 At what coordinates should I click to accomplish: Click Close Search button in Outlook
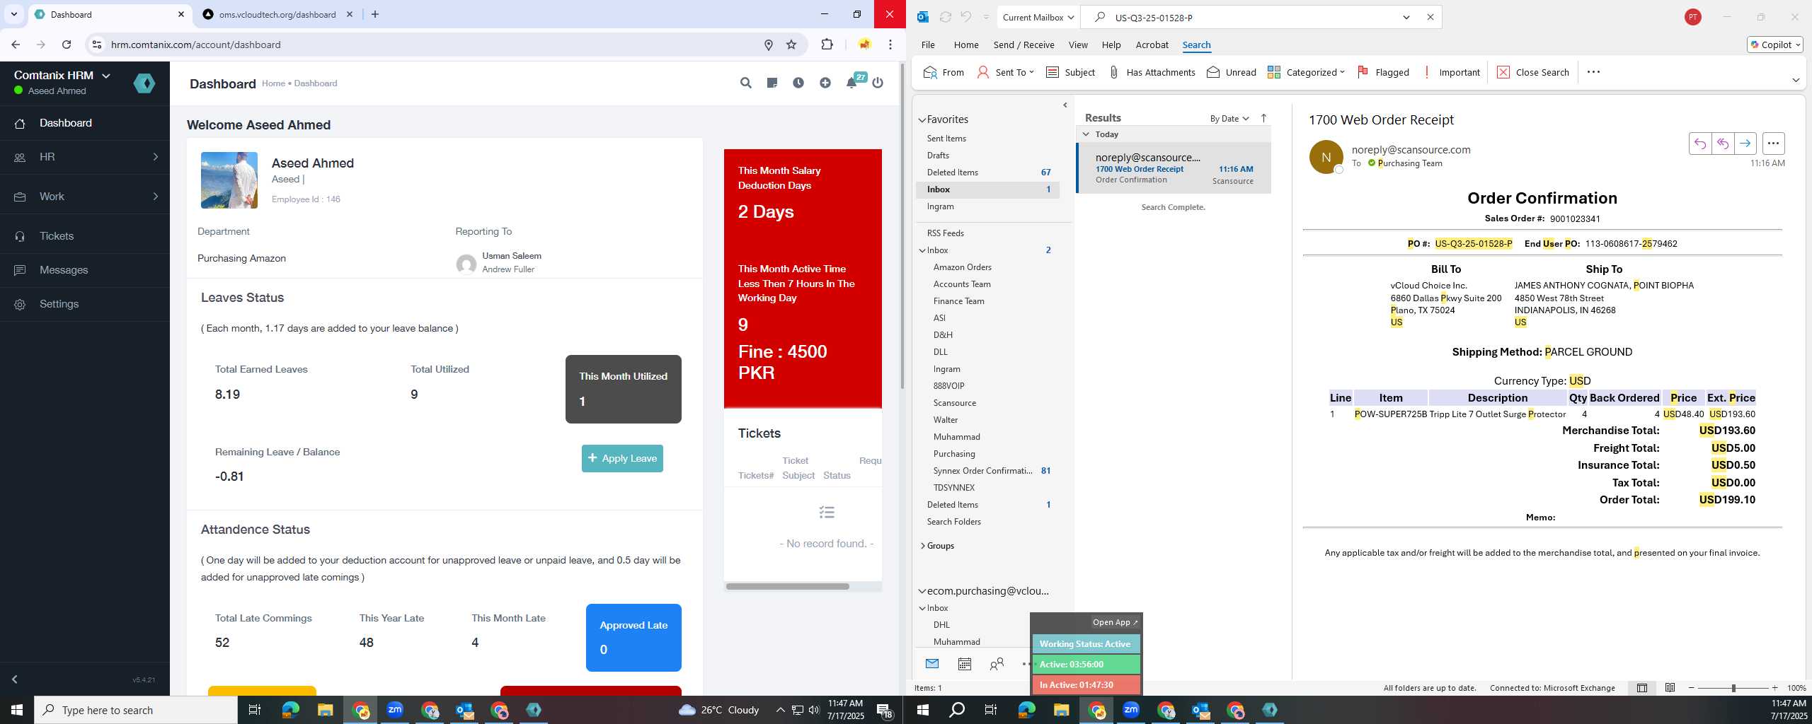pyautogui.click(x=1534, y=72)
